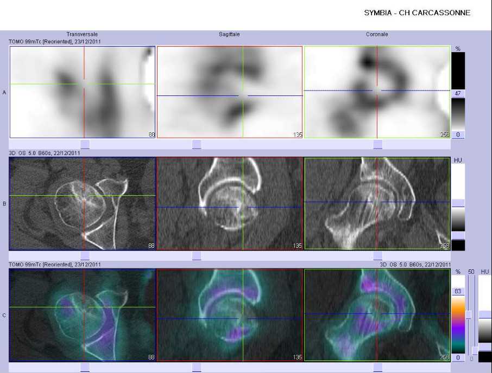Click the row label 'B'
Screen dimensions: 492x373
[4, 204]
